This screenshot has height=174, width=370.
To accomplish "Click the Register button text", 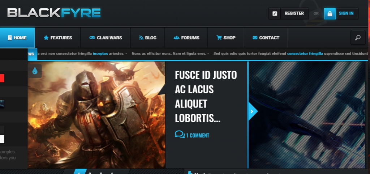I will point(294,13).
